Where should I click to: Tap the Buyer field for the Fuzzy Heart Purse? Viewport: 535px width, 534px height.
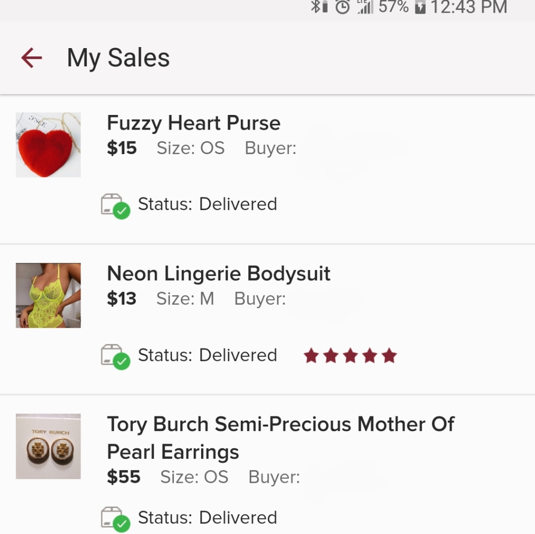tap(270, 148)
